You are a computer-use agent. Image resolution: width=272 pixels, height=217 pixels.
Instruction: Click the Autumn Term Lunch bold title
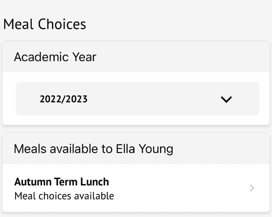[62, 182]
